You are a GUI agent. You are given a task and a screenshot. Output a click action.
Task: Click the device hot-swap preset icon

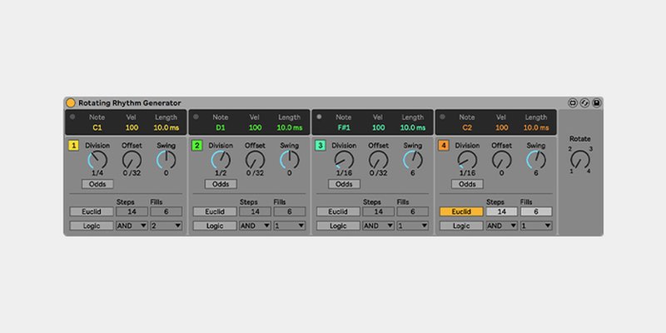click(x=585, y=102)
